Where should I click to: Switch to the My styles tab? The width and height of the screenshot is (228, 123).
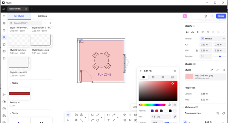point(19,16)
